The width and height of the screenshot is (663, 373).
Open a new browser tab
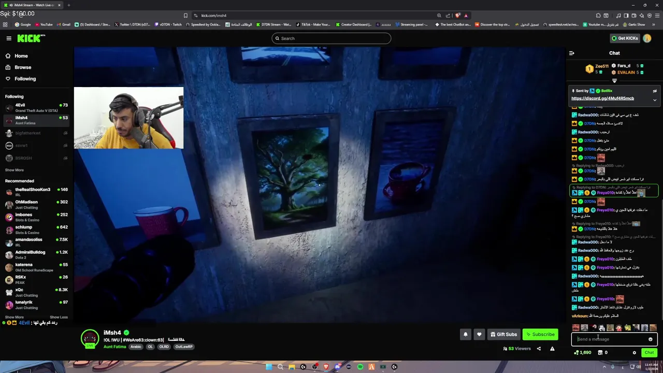69,5
